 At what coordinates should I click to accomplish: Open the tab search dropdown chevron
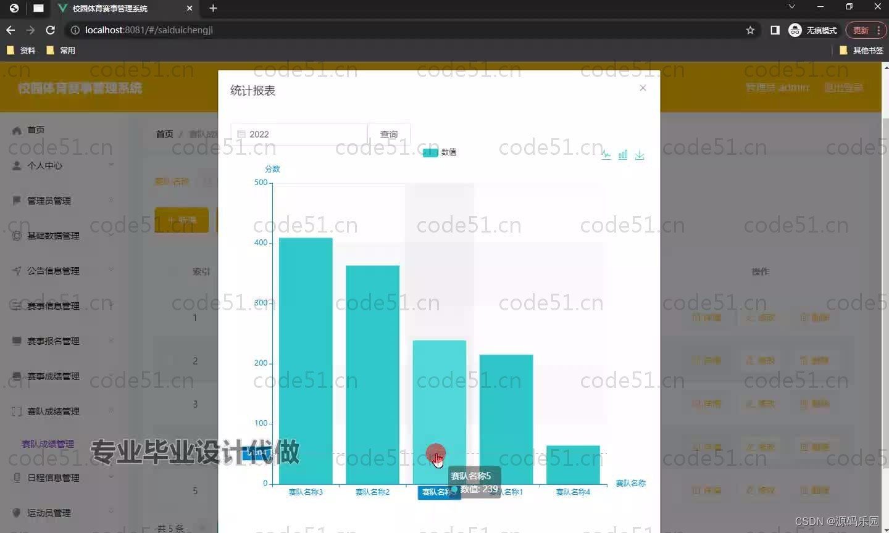point(791,7)
